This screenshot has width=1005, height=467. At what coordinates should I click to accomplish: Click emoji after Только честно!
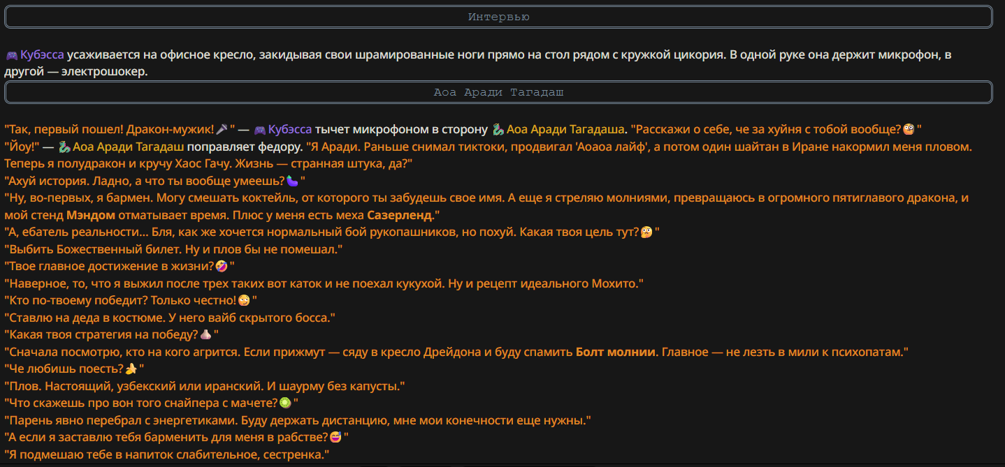click(x=243, y=301)
